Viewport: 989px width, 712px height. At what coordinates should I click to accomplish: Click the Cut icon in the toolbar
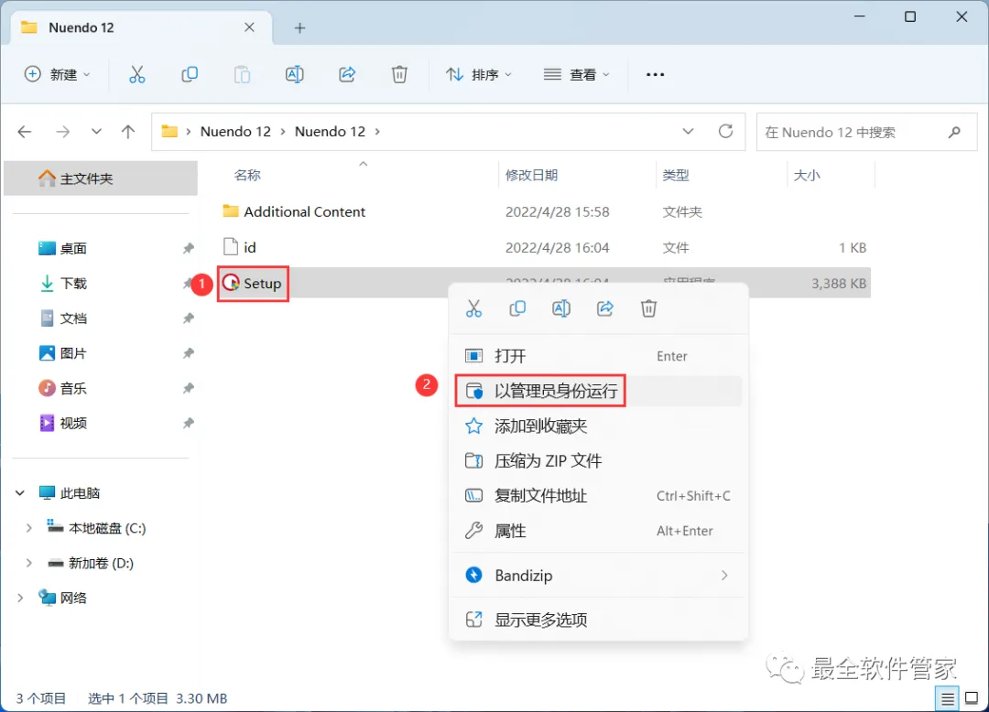(136, 74)
